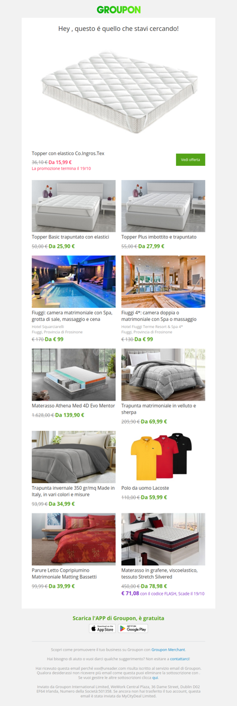Click the green Vedi offerta button
The width and height of the screenshot is (237, 706).
190,160
